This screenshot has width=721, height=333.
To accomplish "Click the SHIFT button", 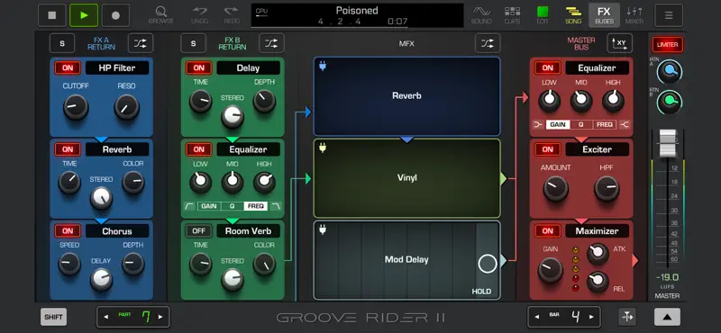I will click(53, 317).
